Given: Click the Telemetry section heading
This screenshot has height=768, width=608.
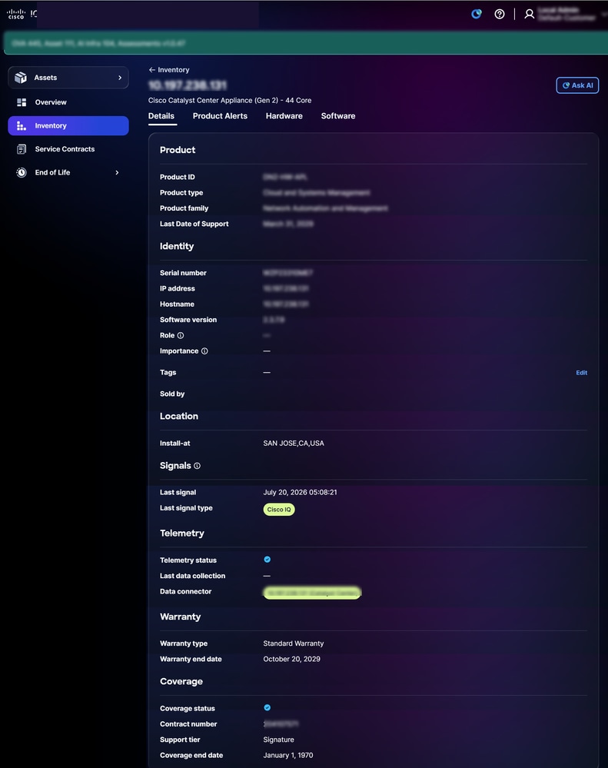Looking at the screenshot, I should click(x=182, y=534).
